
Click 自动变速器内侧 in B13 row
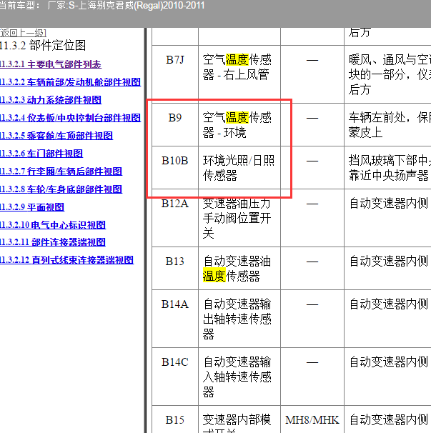pos(387,269)
